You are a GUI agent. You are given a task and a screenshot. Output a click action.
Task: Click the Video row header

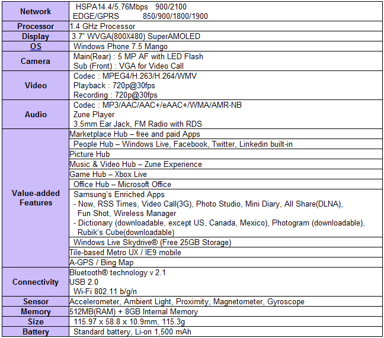(x=36, y=85)
